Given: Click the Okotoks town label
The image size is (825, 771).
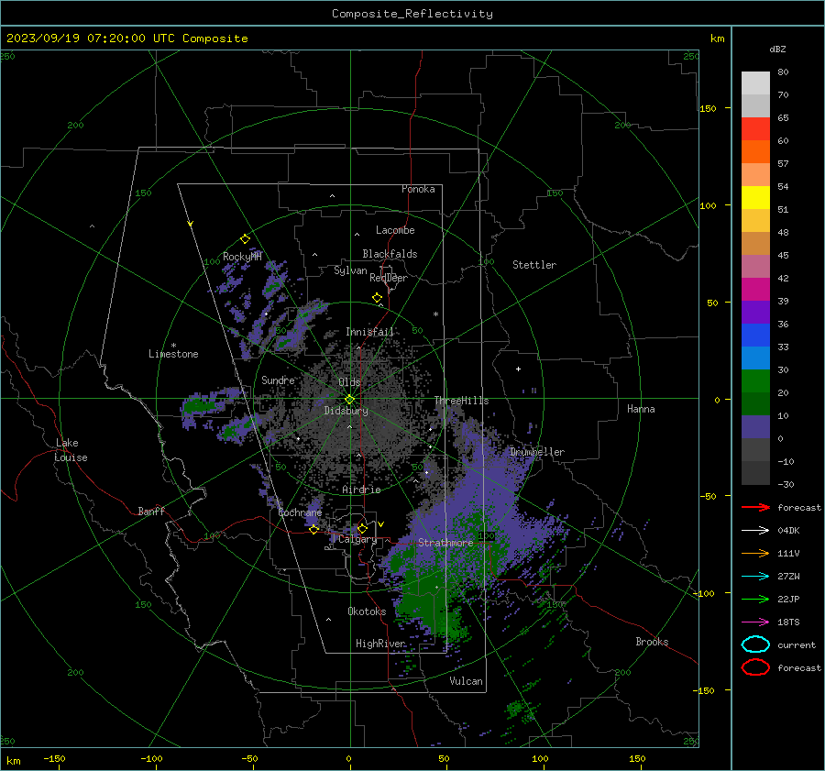Looking at the screenshot, I should click(x=367, y=611).
